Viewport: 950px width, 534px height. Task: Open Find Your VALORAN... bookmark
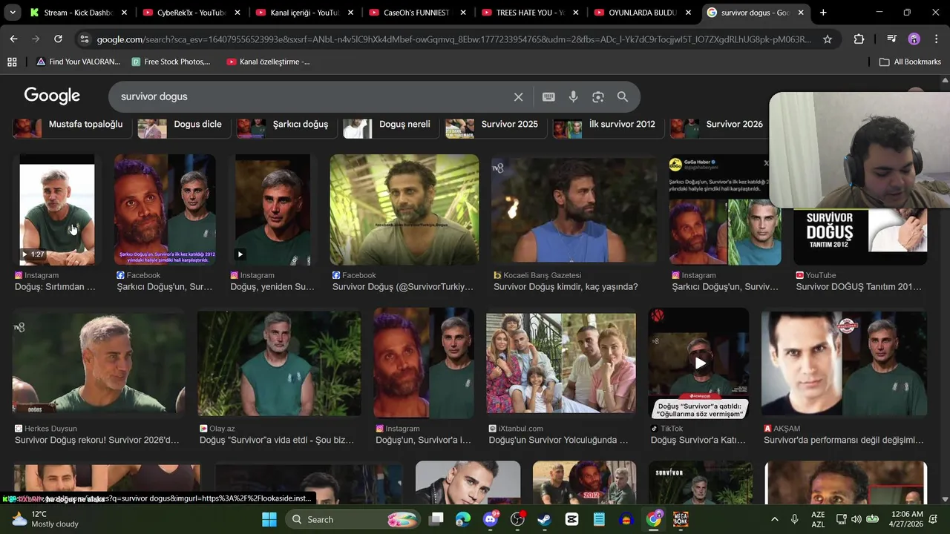click(78, 62)
